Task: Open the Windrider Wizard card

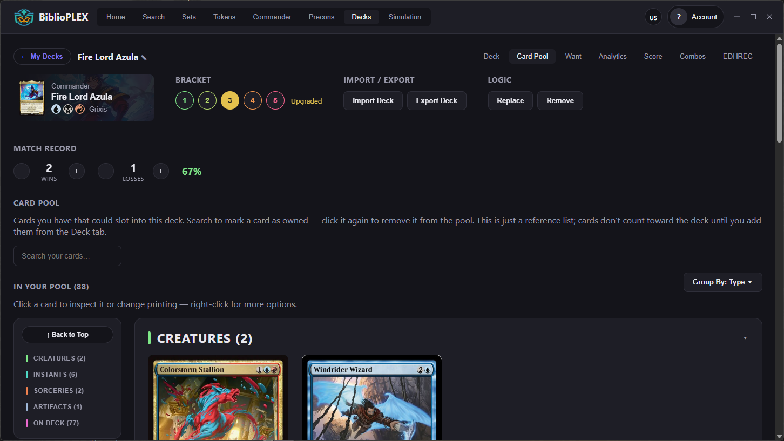Action: point(371,398)
